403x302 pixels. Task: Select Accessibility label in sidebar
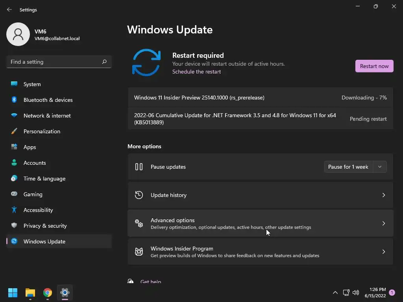pyautogui.click(x=38, y=210)
